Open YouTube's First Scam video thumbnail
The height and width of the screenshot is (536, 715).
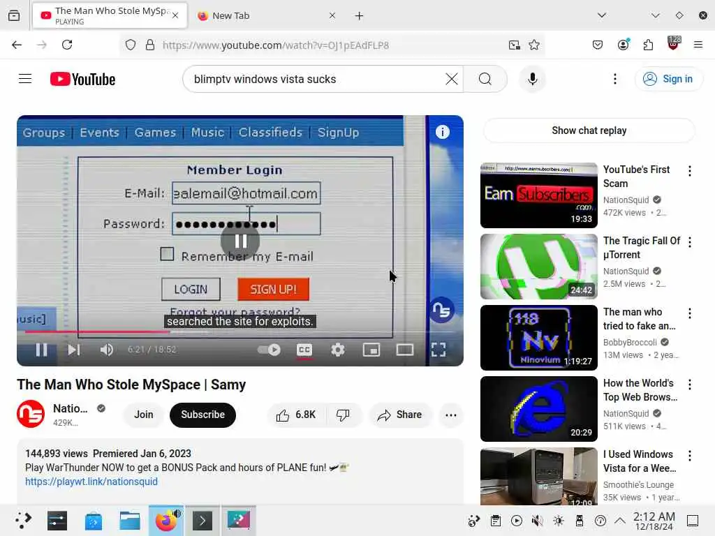[x=538, y=195]
